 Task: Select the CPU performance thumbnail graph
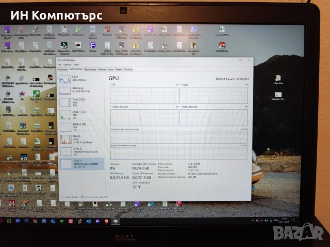pyautogui.click(x=64, y=79)
